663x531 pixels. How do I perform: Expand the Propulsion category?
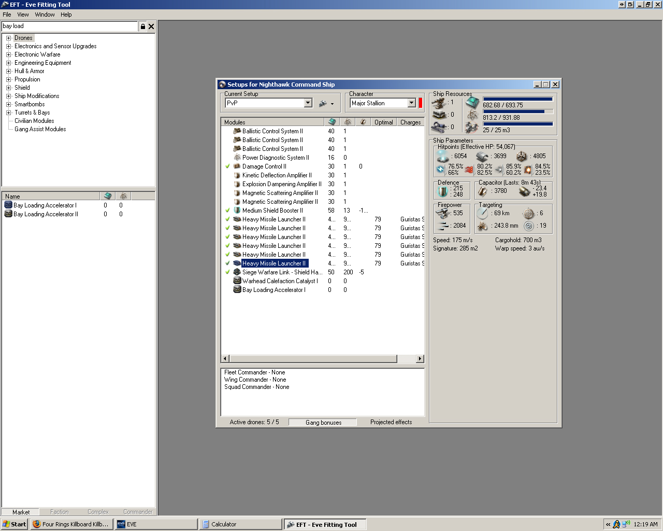tap(8, 79)
